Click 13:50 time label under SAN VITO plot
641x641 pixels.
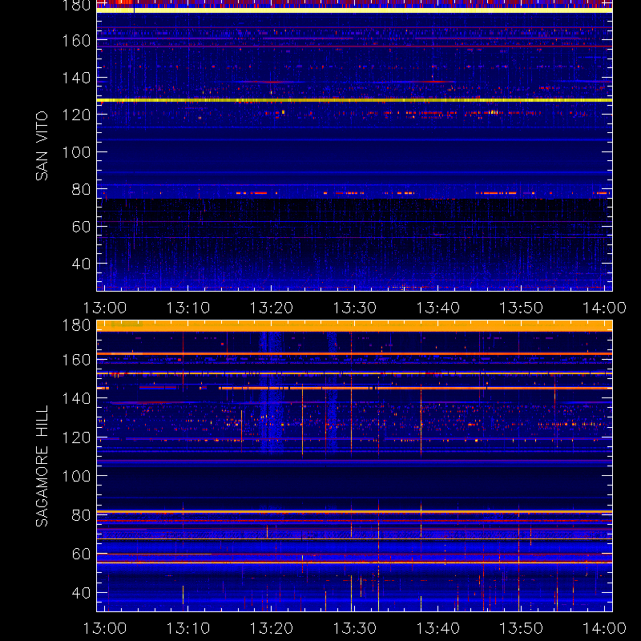click(522, 308)
